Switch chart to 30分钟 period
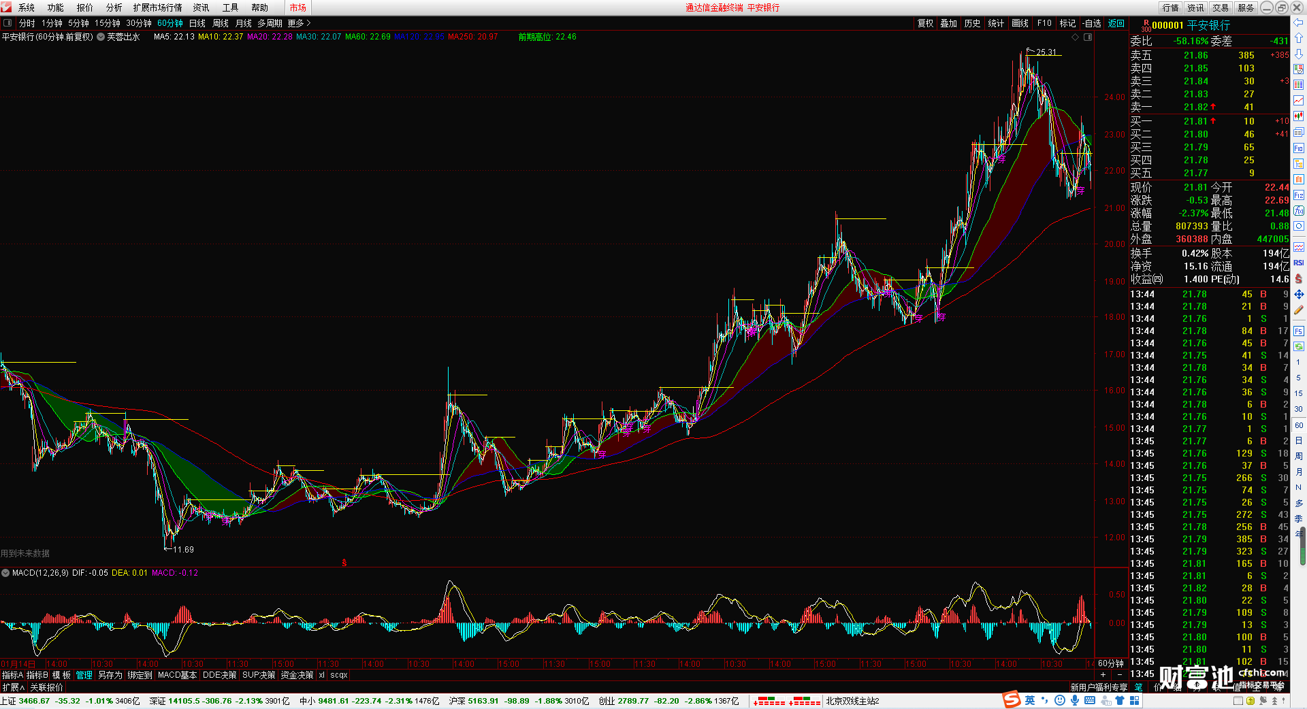Viewport: 1307px width, 709px height. click(x=139, y=23)
